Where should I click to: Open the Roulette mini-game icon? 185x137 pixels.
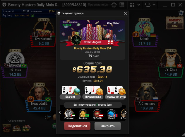point(16,129)
